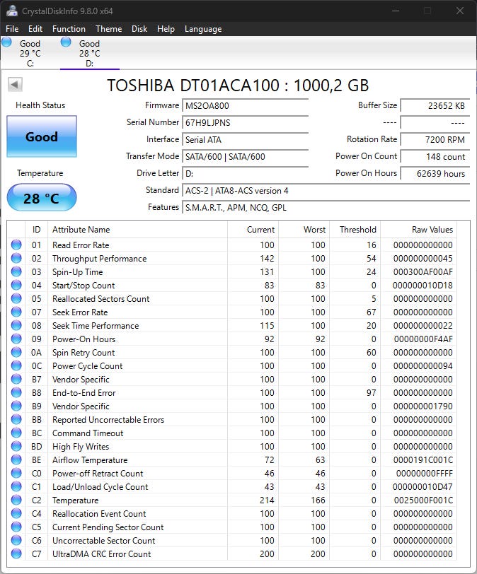Image resolution: width=477 pixels, height=574 pixels.
Task: Click the status orb for Reallocated Sectors Count
Action: pos(16,299)
